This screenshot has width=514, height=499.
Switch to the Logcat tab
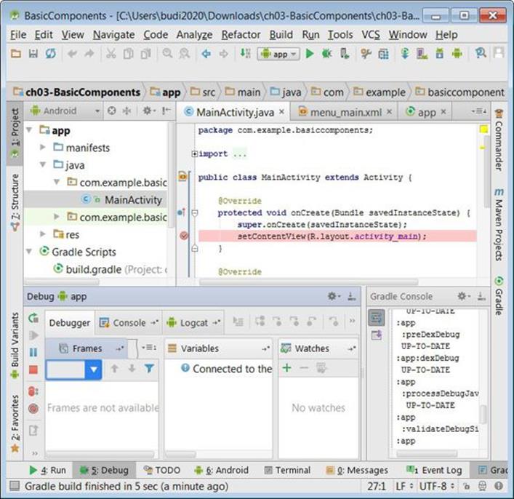coord(193,323)
